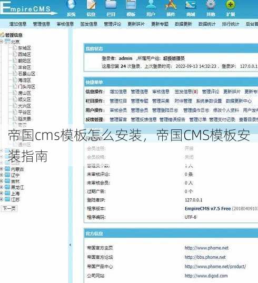This screenshot has width=258, height=283.
Task: Click the folder icon next to 内蒙古
Action: [x=7, y=169]
